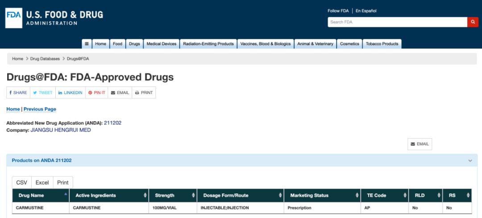The height and width of the screenshot is (218, 482).
Task: Share page on Facebook
Action: tap(18, 93)
